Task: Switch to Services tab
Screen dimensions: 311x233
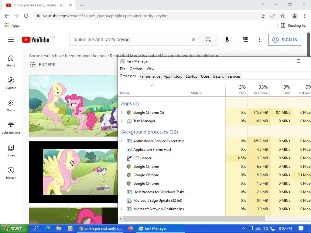Action: (x=234, y=76)
